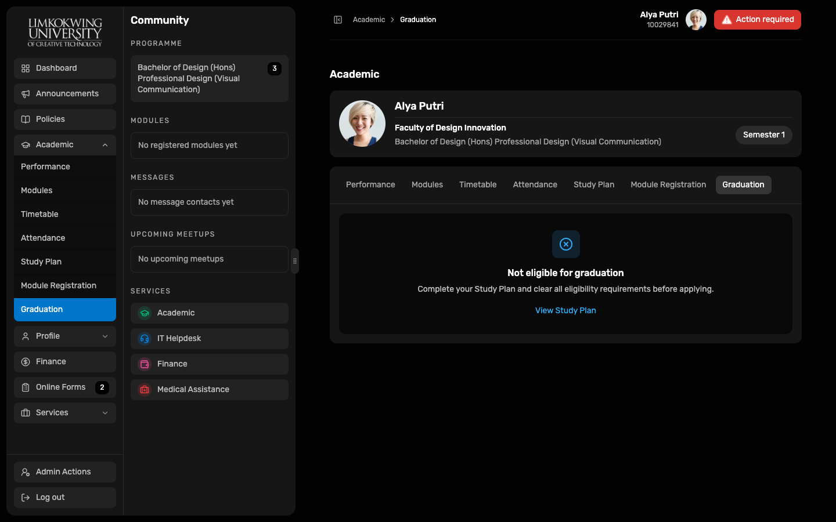Click the View Study Plan link
The height and width of the screenshot is (522, 836).
(x=565, y=311)
